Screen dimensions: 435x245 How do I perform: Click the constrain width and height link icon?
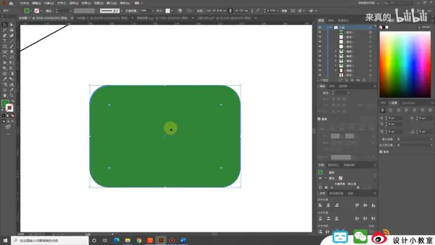(230, 11)
